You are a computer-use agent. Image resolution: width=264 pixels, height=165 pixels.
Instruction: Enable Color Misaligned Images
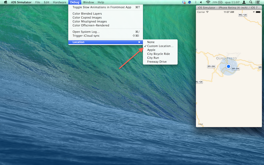pyautogui.click(x=106, y=21)
